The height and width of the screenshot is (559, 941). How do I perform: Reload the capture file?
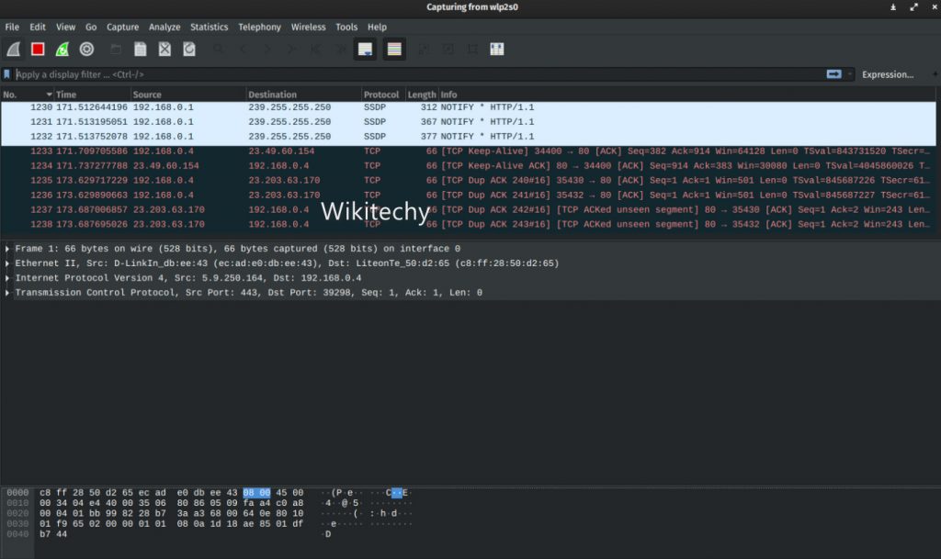coord(187,49)
